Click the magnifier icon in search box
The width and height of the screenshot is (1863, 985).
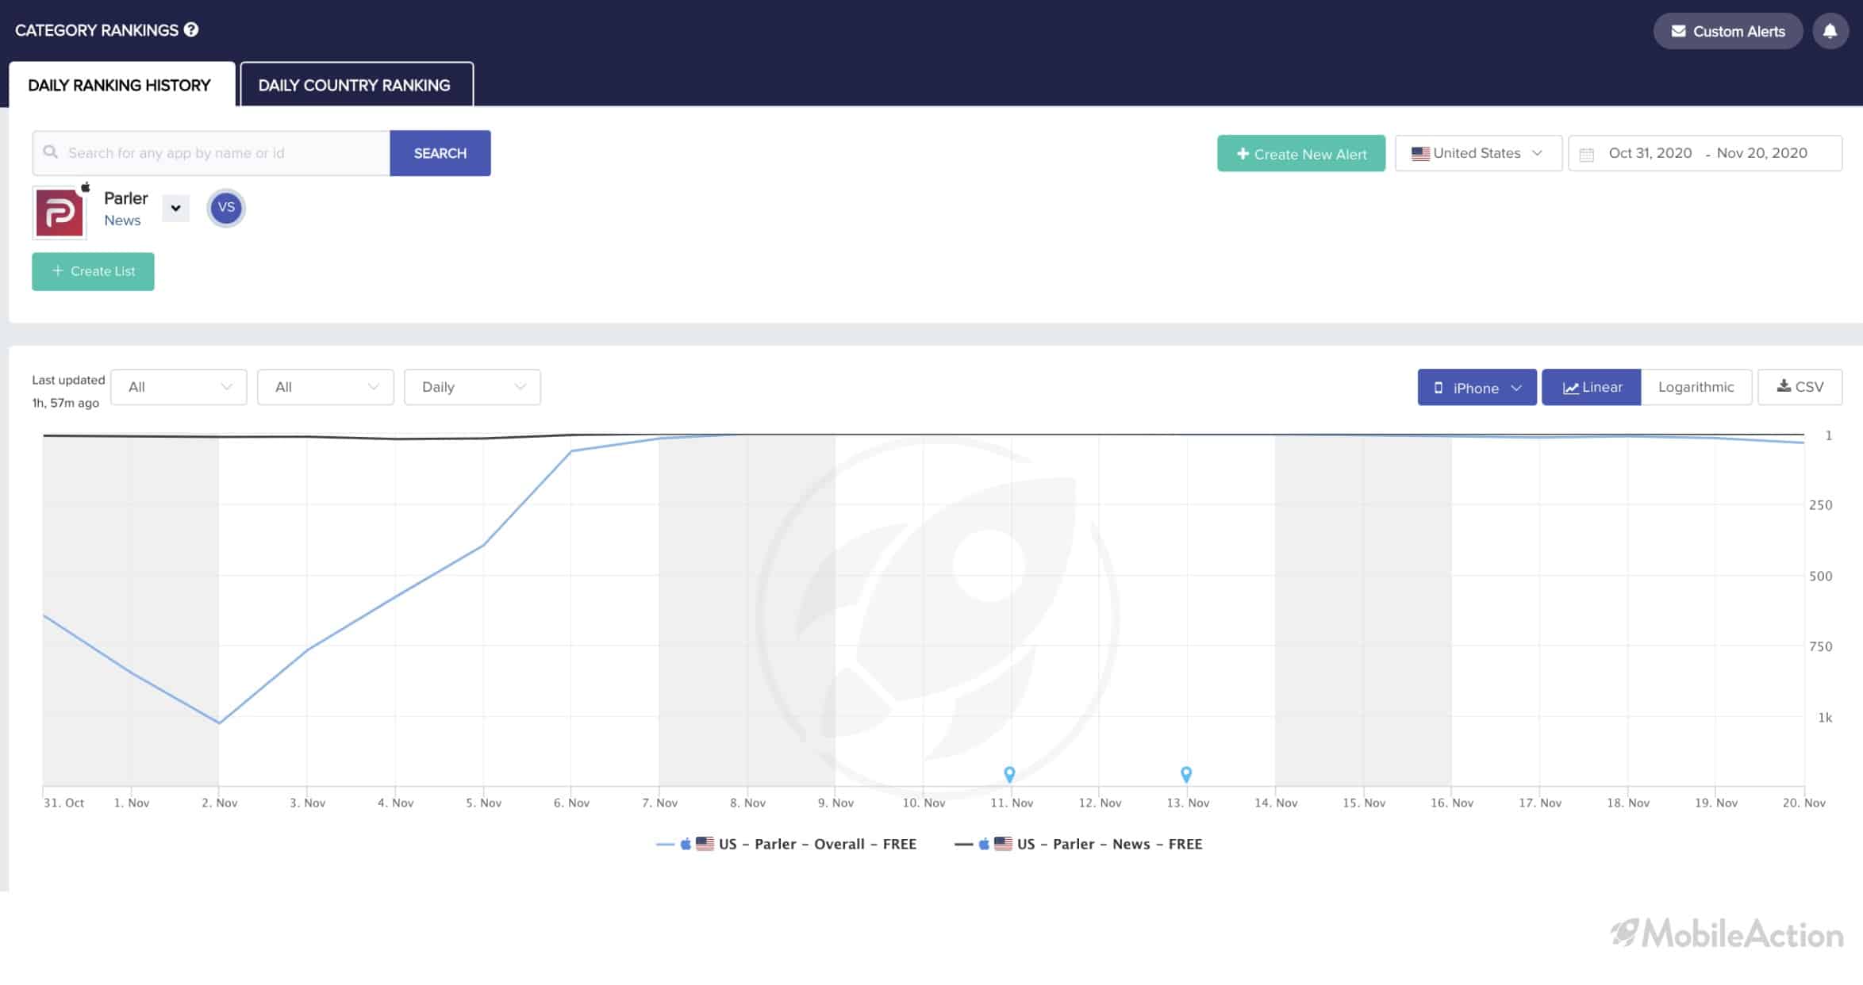click(51, 152)
